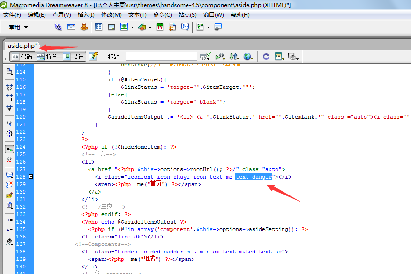Click the Live Data view lightning icon
Viewport: 411px width, 274px height.
(93, 57)
